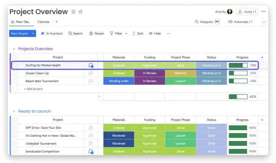Click the 42% summary progress bar
276x163 pixels.
tap(238, 97)
